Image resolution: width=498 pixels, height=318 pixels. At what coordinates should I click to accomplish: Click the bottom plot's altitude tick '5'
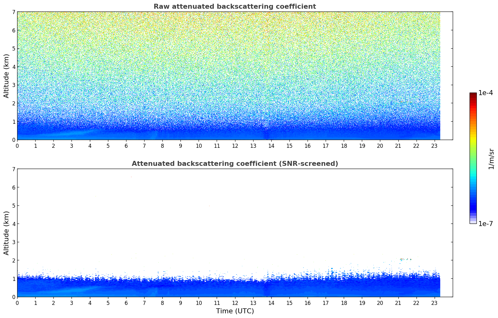pyautogui.click(x=13, y=206)
